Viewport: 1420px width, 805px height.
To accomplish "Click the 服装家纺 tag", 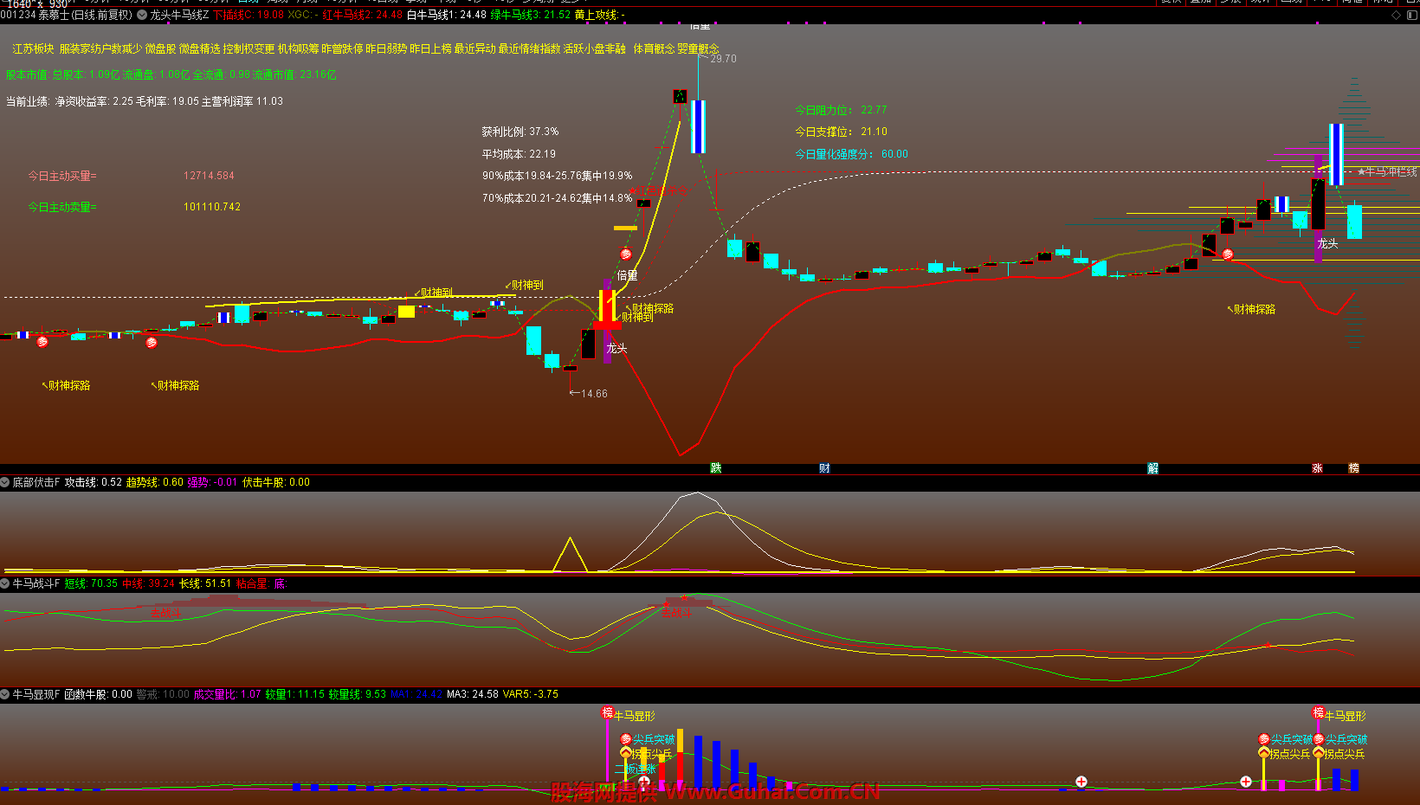I will (80, 48).
